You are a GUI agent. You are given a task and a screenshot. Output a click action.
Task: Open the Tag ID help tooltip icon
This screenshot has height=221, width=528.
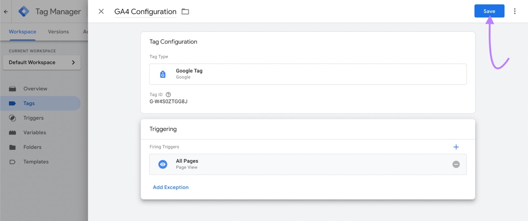168,95
